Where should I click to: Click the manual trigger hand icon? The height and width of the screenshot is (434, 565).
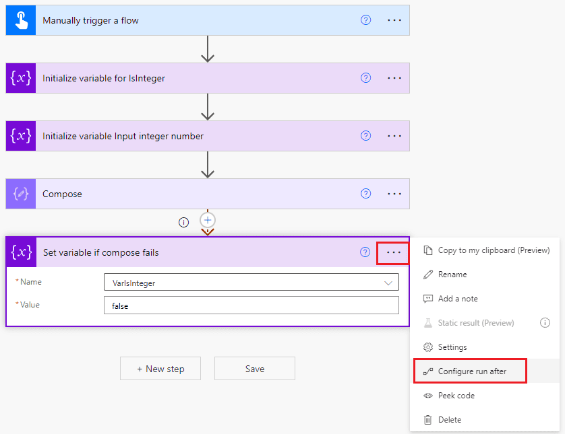20,20
